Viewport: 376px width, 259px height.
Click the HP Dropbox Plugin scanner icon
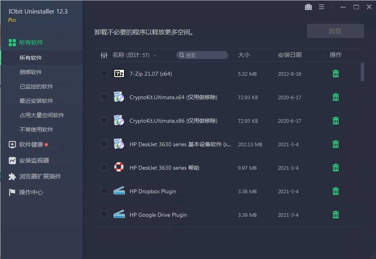[119, 190]
